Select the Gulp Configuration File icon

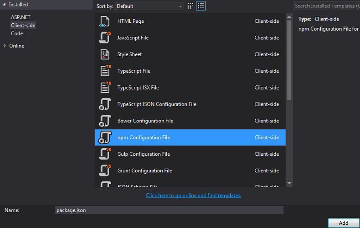tap(105, 154)
